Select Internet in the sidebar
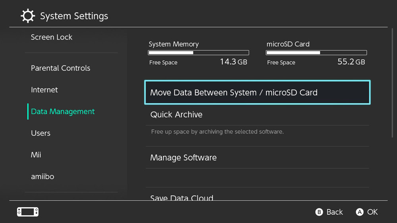The image size is (397, 223). (x=44, y=90)
